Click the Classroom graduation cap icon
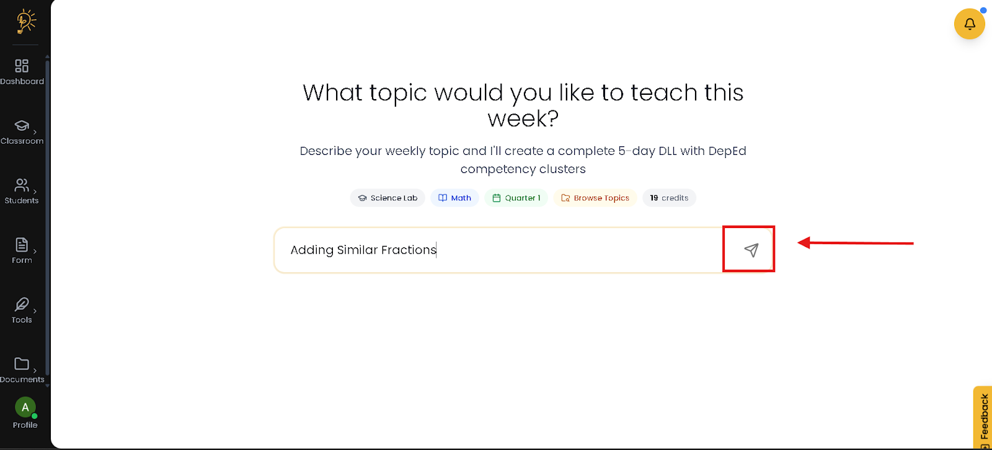This screenshot has height=450, width=992. click(22, 126)
